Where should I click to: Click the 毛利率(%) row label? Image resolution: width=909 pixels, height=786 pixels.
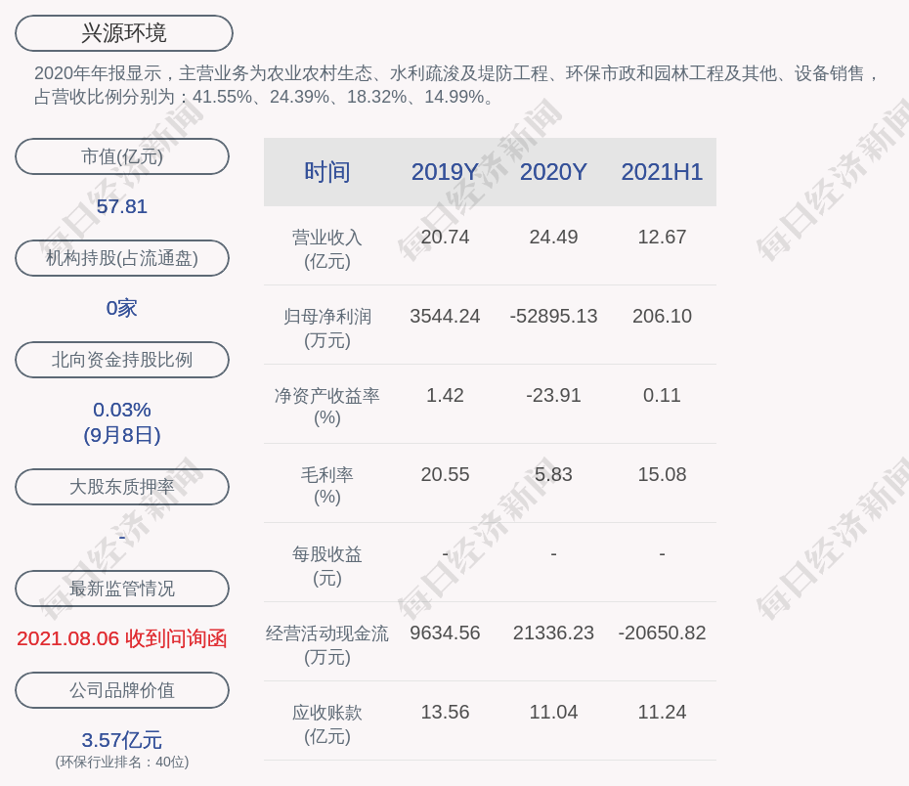click(x=326, y=486)
